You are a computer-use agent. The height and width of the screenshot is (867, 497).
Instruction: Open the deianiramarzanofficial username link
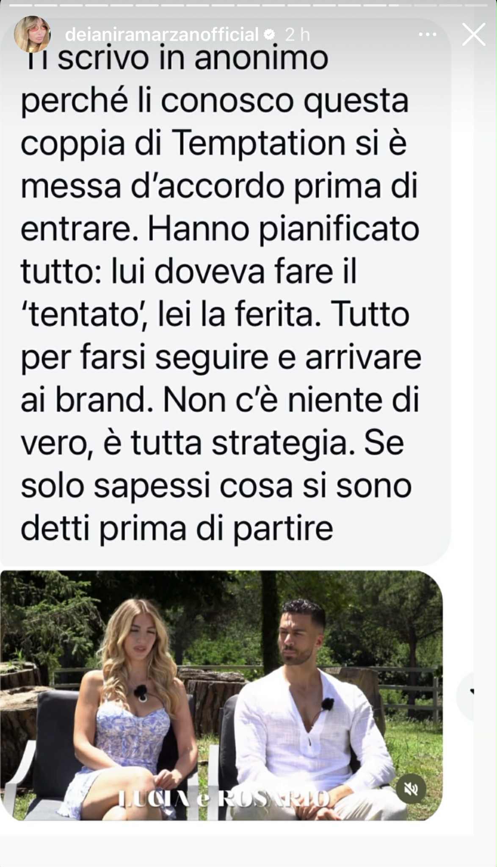[x=162, y=35]
